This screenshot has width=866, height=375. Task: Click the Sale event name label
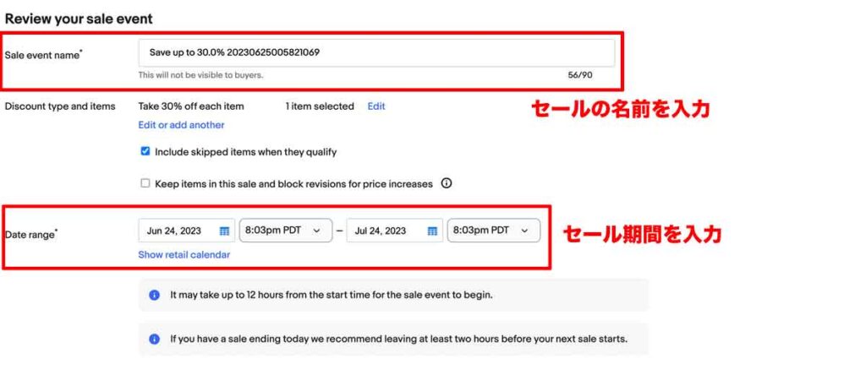pyautogui.click(x=44, y=55)
